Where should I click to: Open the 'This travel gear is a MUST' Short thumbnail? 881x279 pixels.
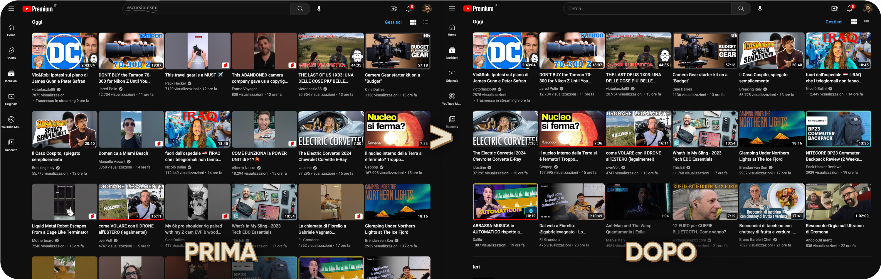click(x=198, y=51)
